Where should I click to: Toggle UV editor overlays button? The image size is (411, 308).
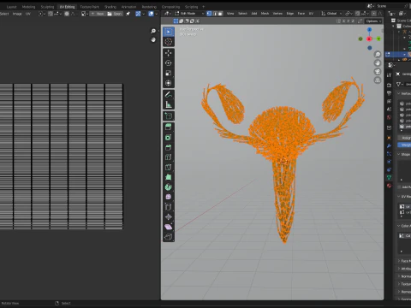click(x=151, y=14)
